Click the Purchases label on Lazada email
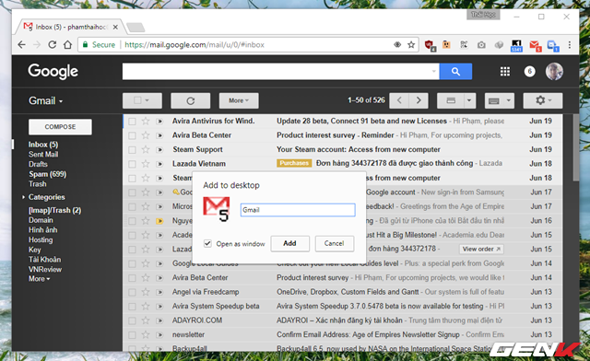The width and height of the screenshot is (590, 361). pyautogui.click(x=294, y=163)
